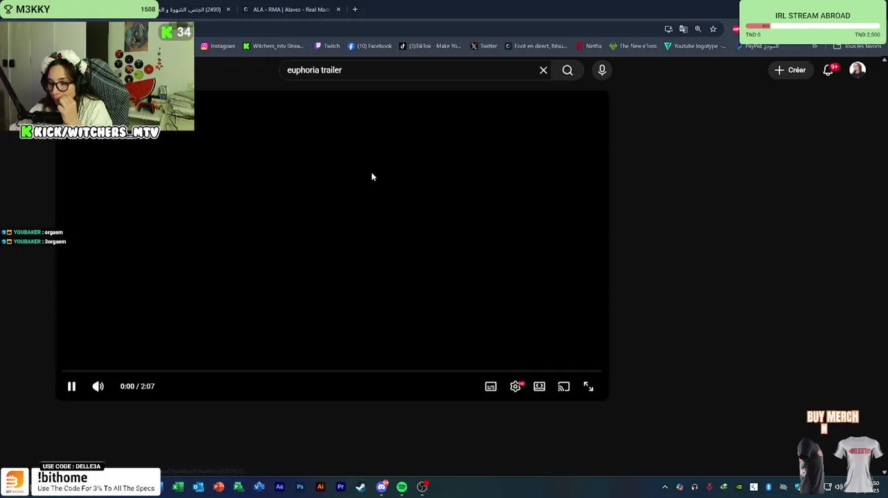Start voice search with the microphone
This screenshot has width=888, height=498.
602,70
